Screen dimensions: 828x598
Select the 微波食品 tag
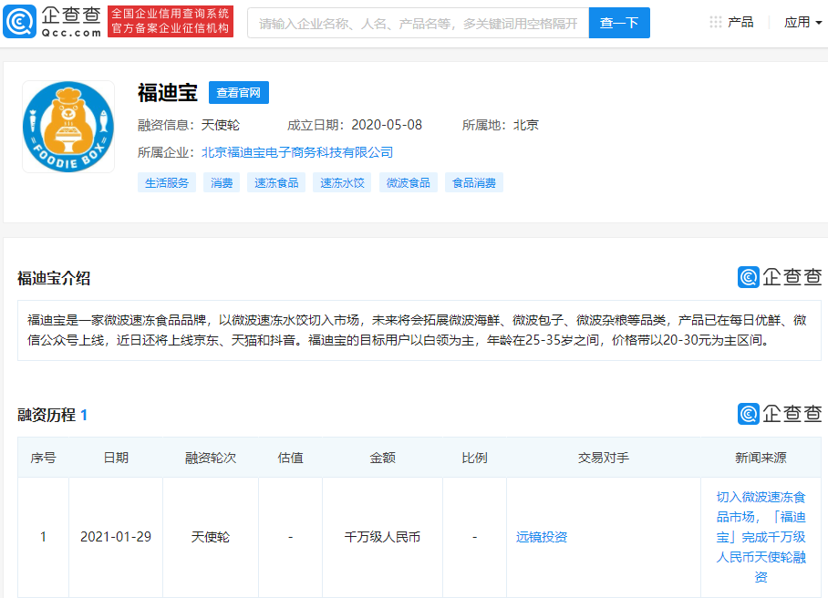409,182
